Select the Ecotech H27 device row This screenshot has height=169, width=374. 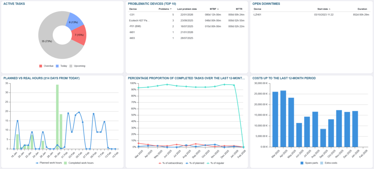(140, 20)
